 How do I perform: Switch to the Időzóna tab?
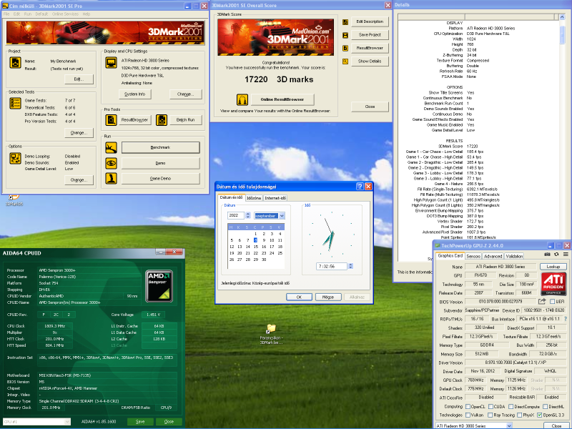(254, 198)
